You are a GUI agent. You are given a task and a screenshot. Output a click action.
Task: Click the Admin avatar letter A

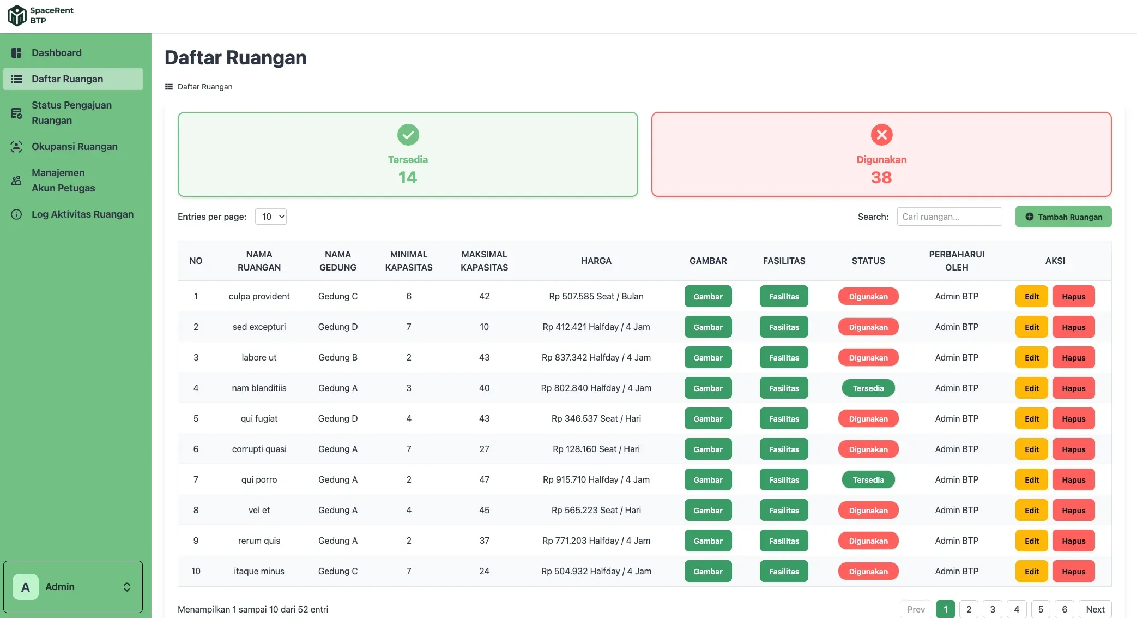pos(26,587)
